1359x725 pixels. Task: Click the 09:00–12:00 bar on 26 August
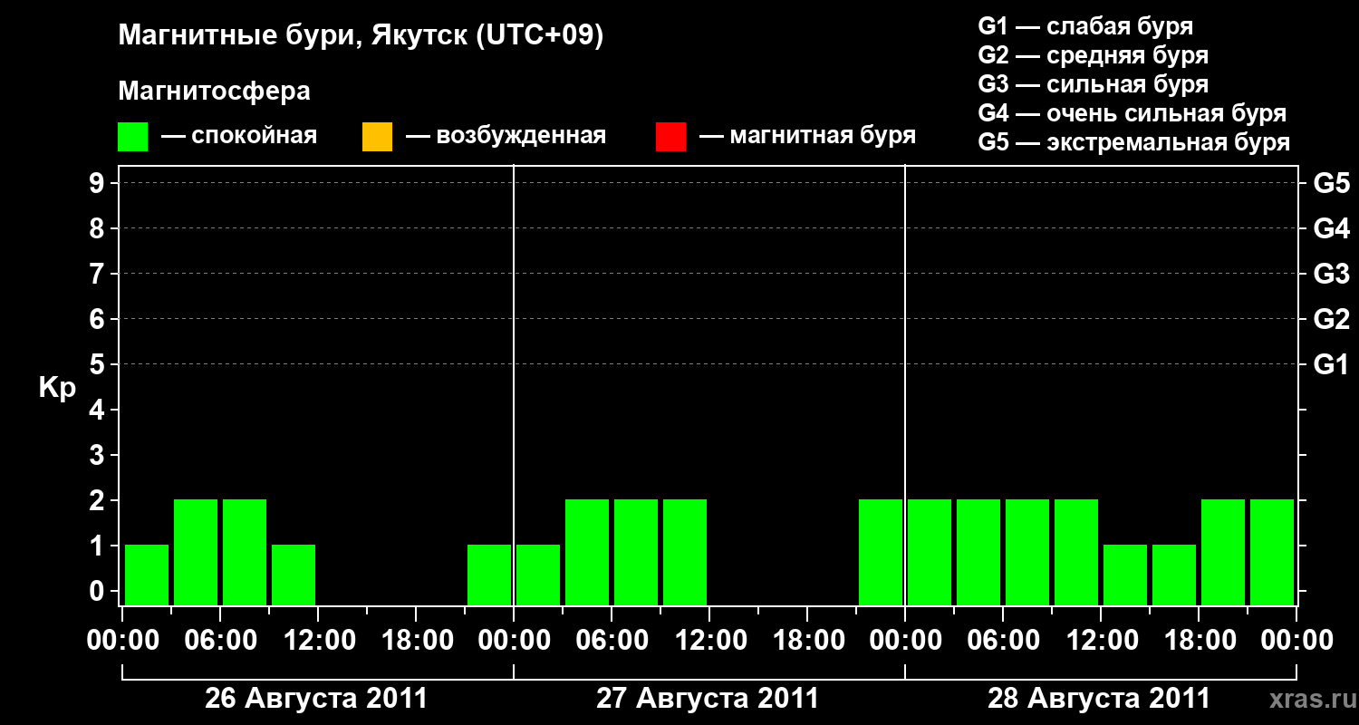tap(294, 575)
